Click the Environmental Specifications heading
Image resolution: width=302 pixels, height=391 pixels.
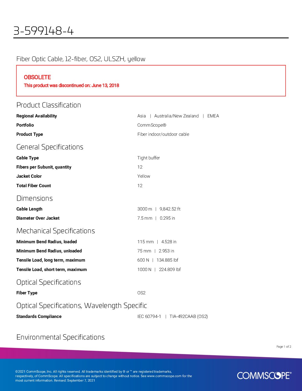(x=61, y=337)
